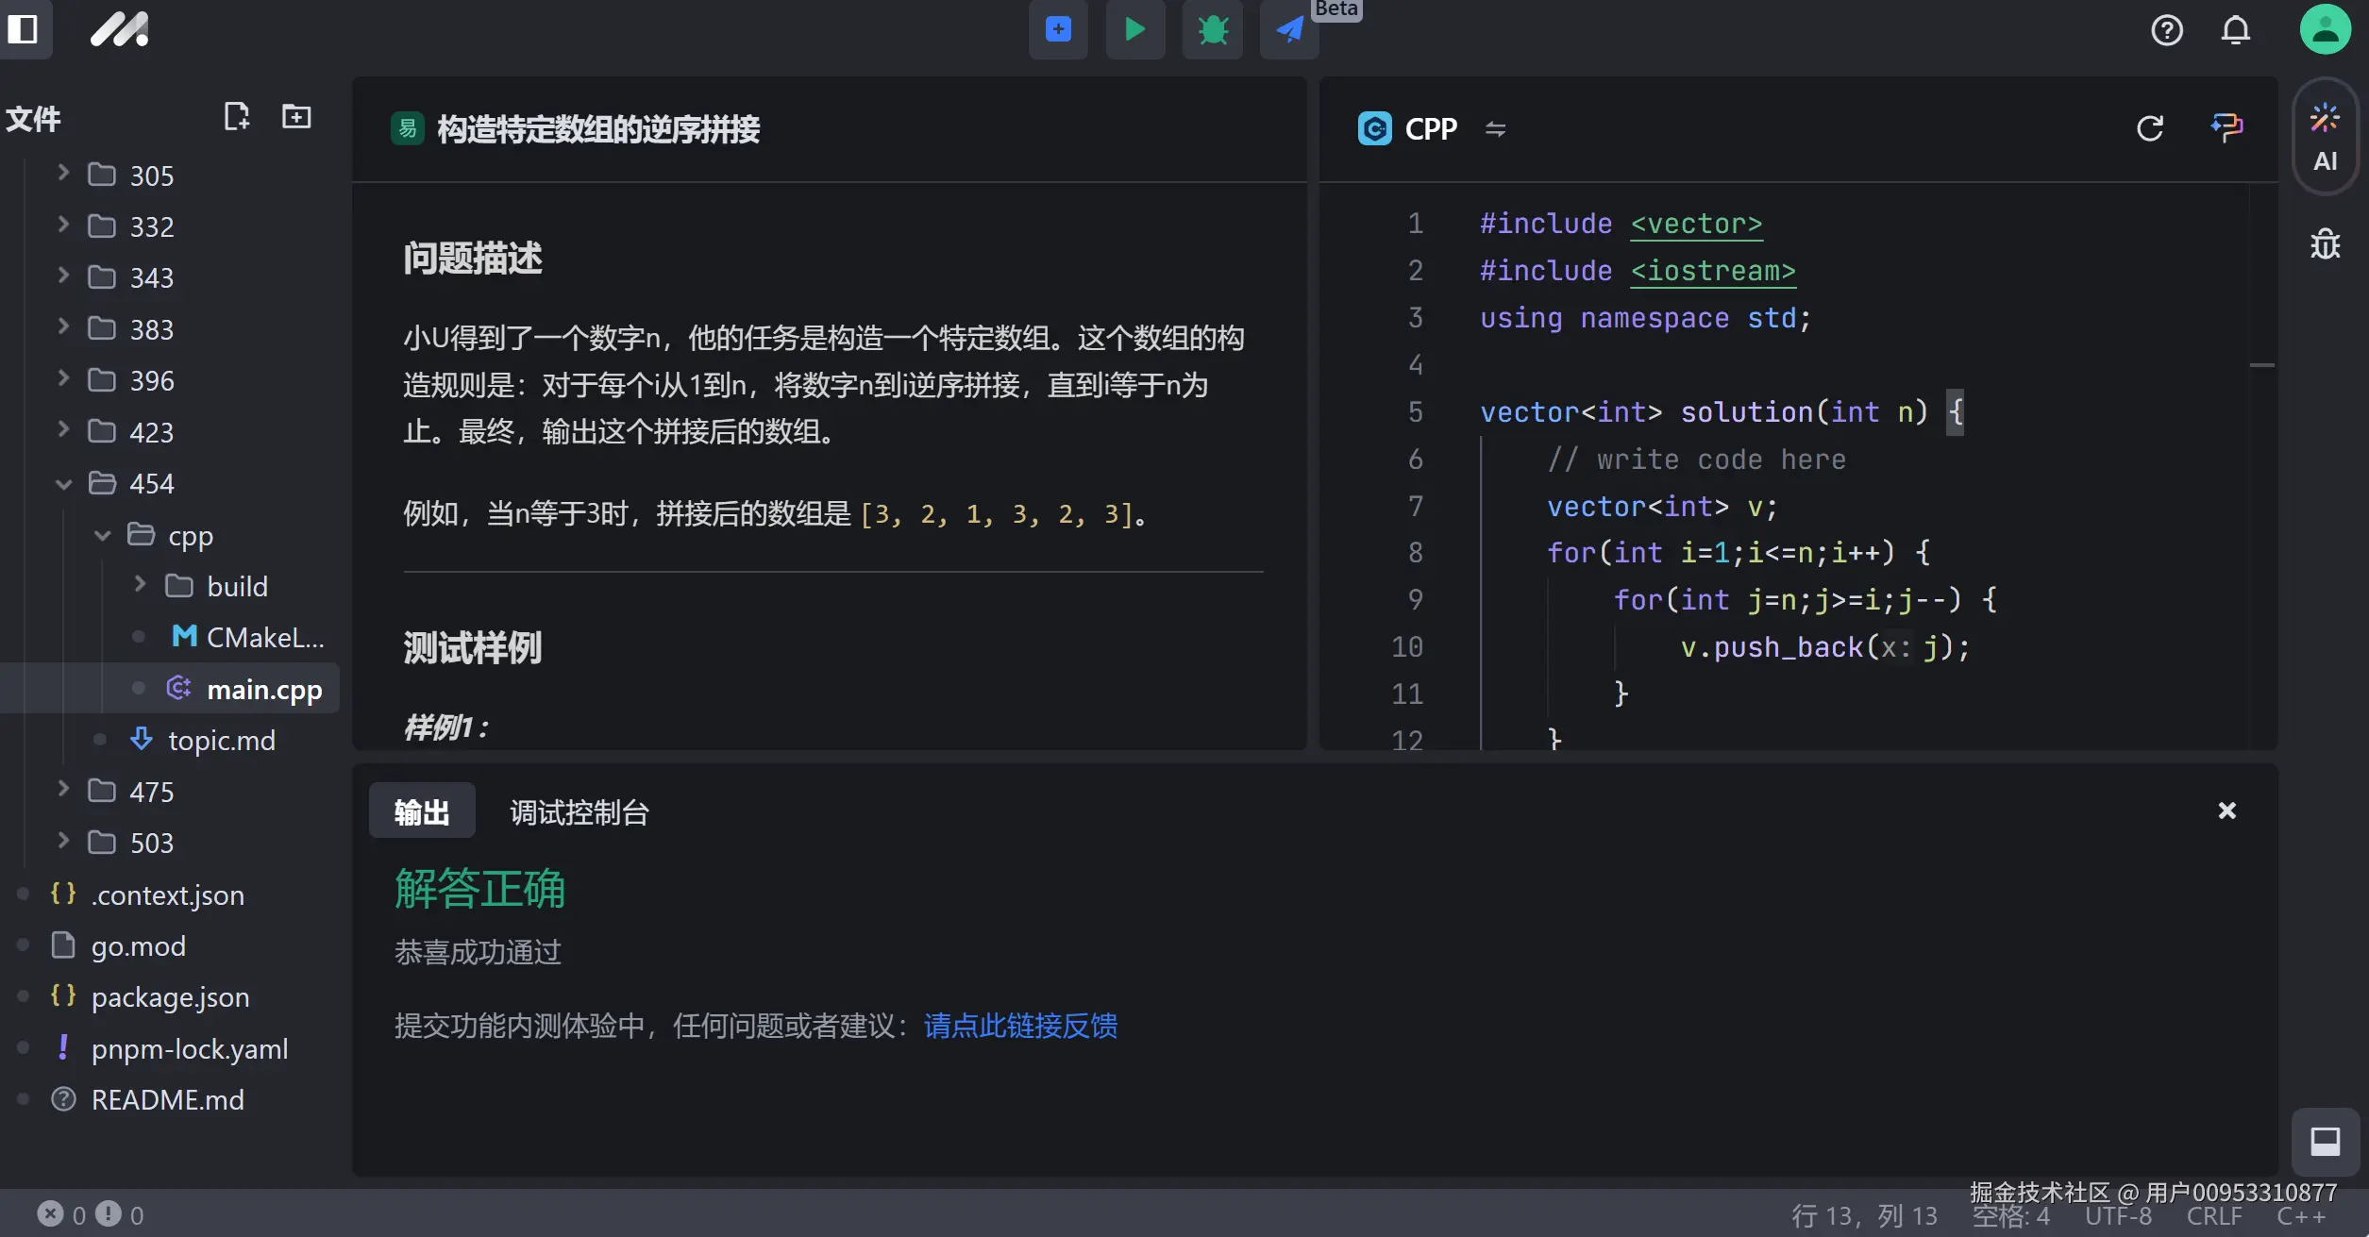Open the AI assistant panel
The width and height of the screenshot is (2369, 1237).
coord(2326,138)
